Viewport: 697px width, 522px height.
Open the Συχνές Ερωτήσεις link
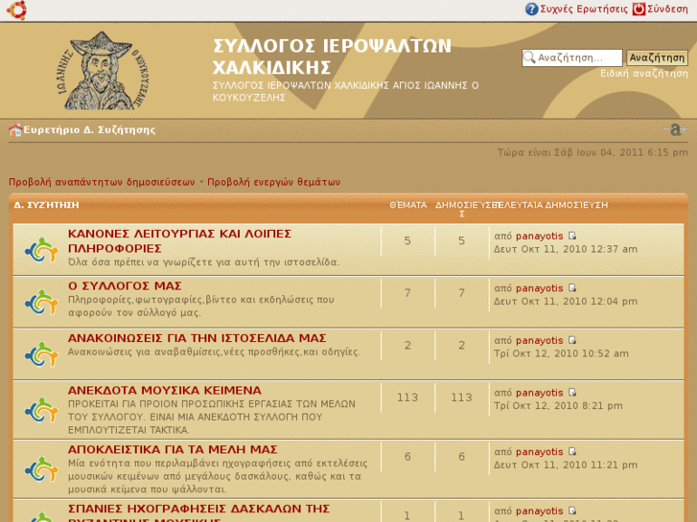(584, 9)
